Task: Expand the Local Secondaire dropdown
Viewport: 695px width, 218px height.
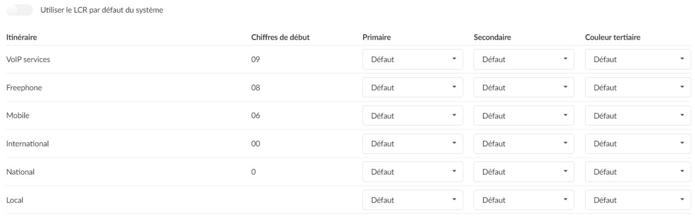Action: click(524, 200)
